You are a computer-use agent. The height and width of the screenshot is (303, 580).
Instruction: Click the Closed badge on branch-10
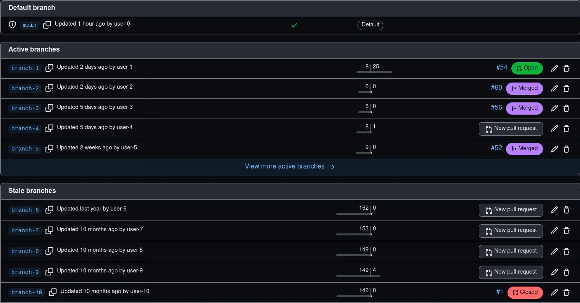click(x=525, y=292)
